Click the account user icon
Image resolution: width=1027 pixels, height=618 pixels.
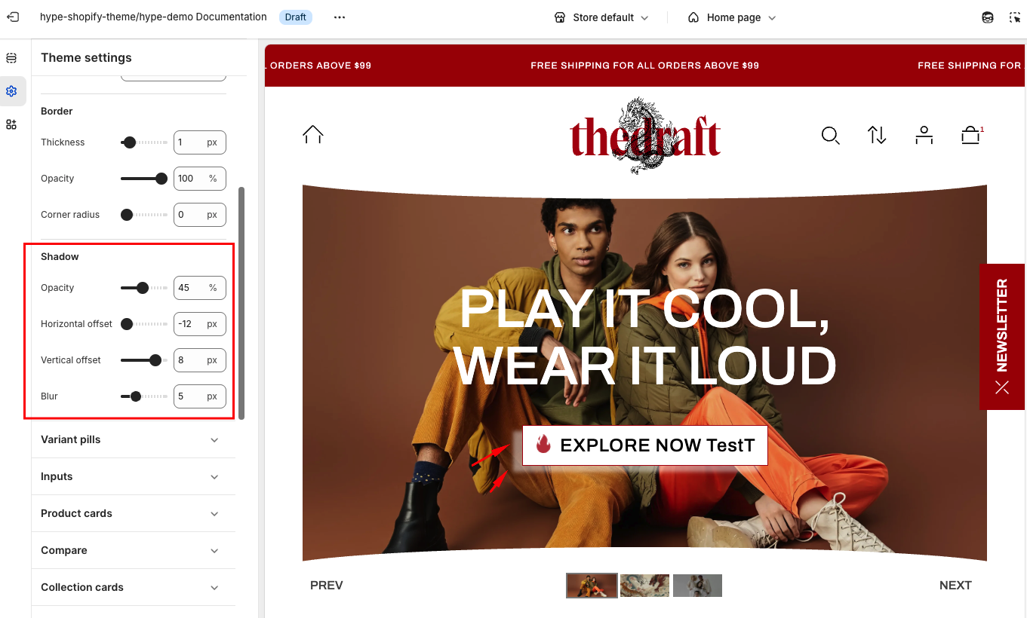[924, 136]
